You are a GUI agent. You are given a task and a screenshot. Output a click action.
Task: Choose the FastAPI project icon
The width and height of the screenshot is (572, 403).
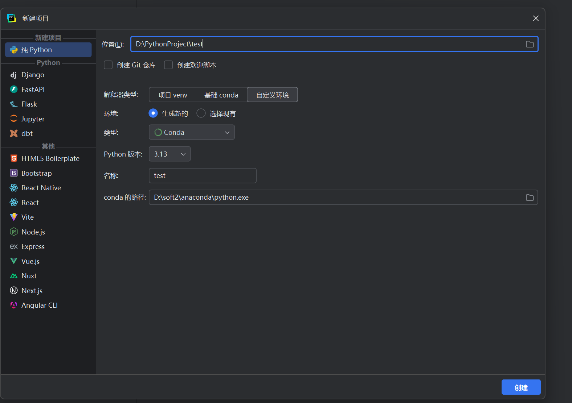pos(14,89)
